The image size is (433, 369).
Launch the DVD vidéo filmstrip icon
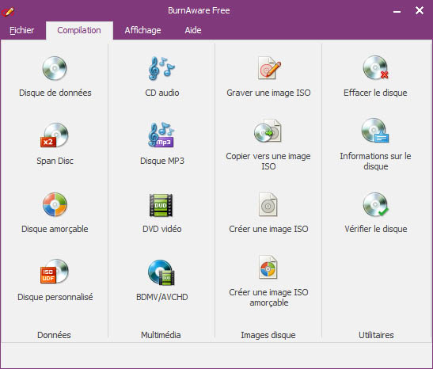click(161, 205)
